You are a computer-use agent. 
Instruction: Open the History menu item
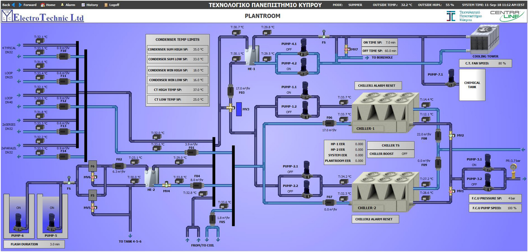pyautogui.click(x=89, y=5)
